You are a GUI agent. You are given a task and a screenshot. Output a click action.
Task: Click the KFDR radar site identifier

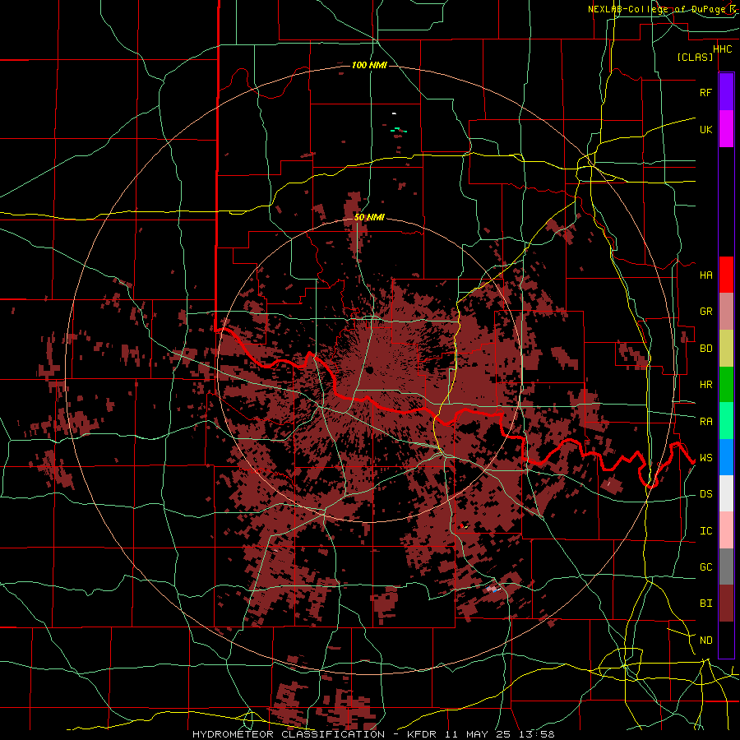pyautogui.click(x=423, y=734)
